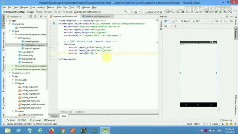Viewport: 238px width, 134px height.
Task: Open the Android project view dropdown
Action: [14, 16]
